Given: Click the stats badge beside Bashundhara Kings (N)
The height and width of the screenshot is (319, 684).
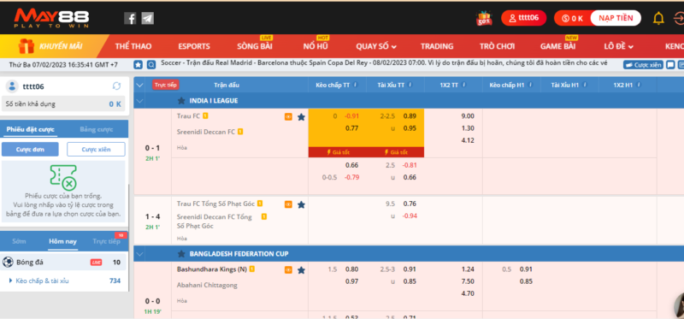Looking at the screenshot, I should [x=252, y=269].
